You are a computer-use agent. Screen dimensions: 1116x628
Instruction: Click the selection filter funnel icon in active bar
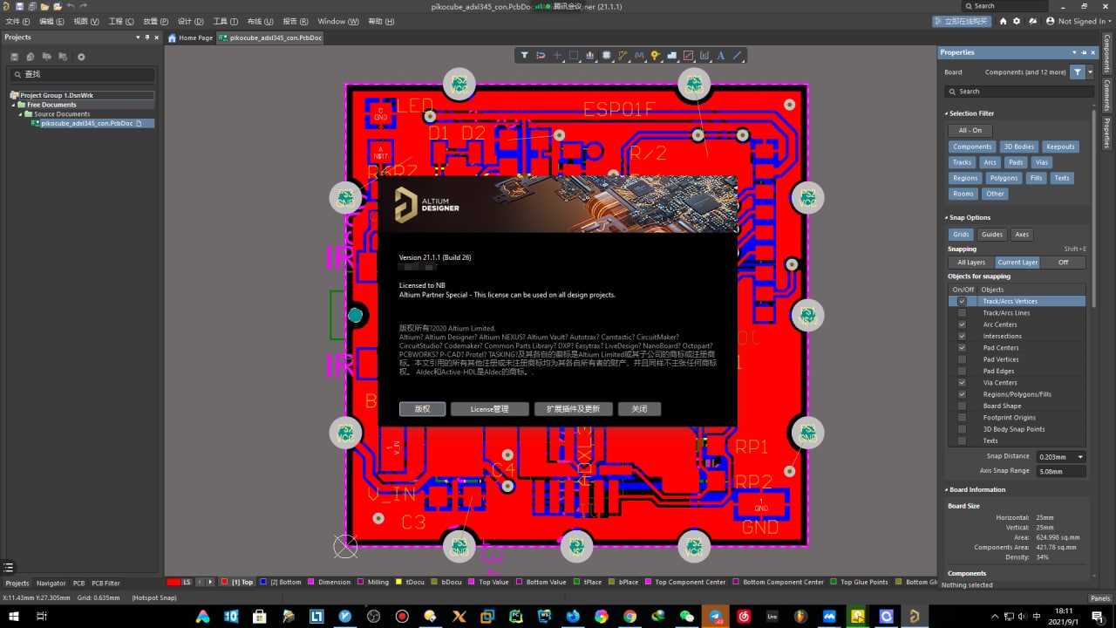pos(525,55)
